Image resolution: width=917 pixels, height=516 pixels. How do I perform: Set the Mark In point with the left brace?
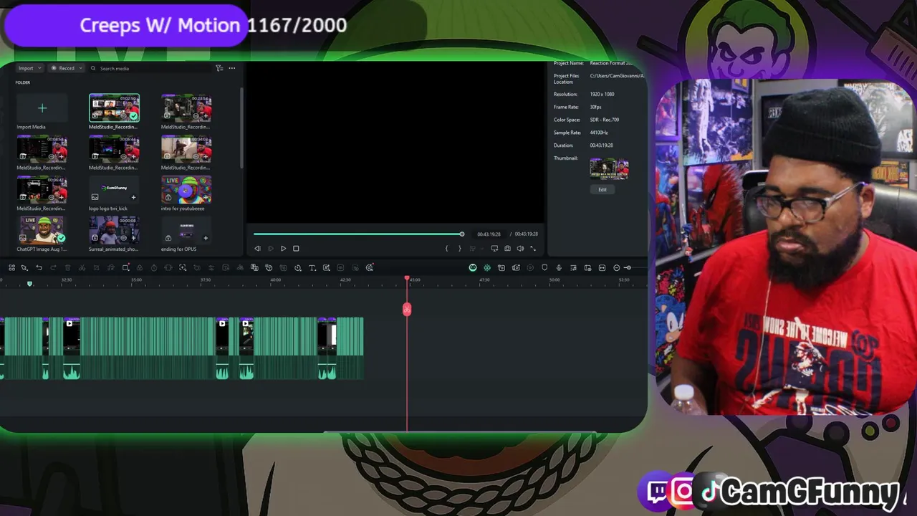click(446, 249)
